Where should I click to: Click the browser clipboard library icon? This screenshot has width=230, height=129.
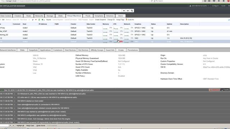209,1
